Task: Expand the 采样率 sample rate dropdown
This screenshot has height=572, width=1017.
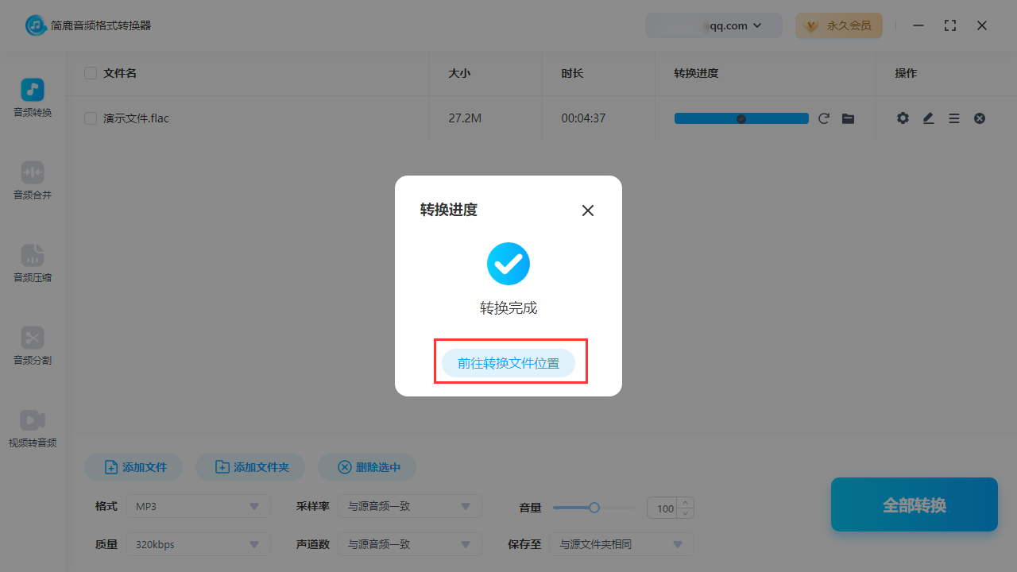Action: click(410, 506)
